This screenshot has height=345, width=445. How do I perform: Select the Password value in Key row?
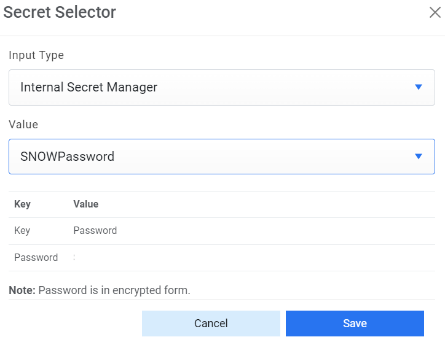point(95,231)
